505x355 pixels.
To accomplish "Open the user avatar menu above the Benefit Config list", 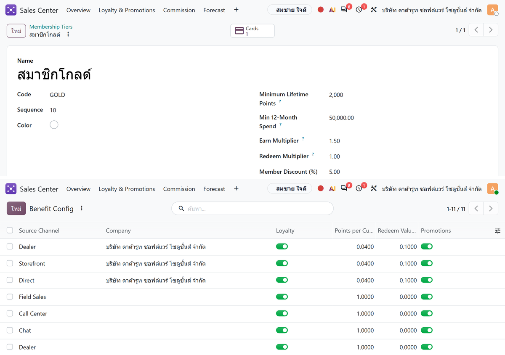I will (493, 189).
